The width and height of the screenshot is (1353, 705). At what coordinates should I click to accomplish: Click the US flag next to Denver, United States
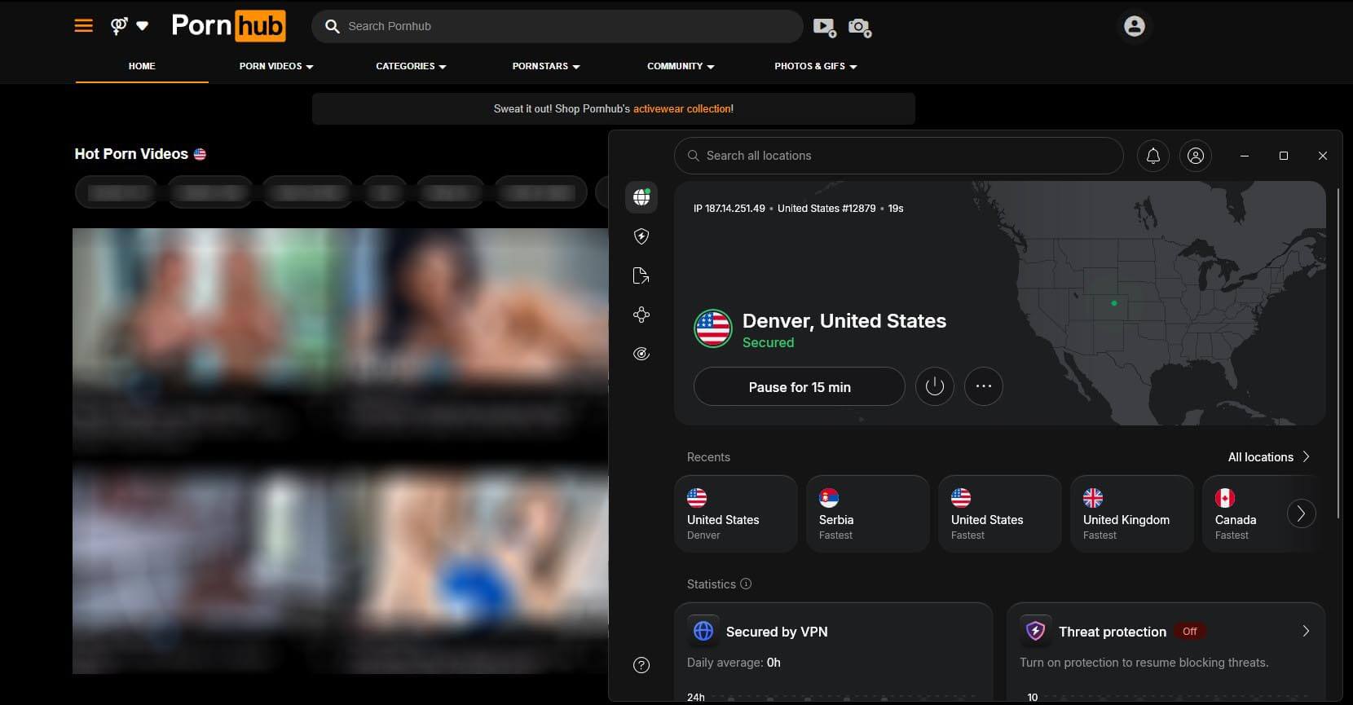pyautogui.click(x=713, y=329)
